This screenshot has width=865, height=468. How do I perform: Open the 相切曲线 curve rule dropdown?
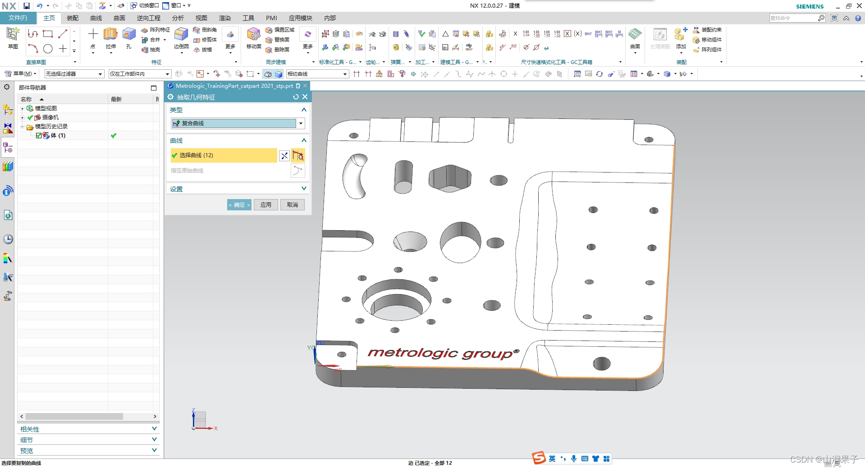point(317,74)
